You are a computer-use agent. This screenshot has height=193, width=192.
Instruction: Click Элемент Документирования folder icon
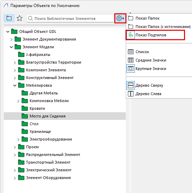[x=18, y=39]
